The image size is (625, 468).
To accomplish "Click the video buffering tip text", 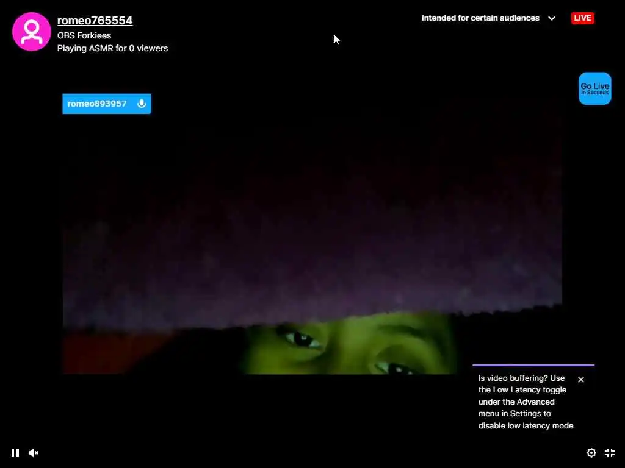I will point(526,402).
